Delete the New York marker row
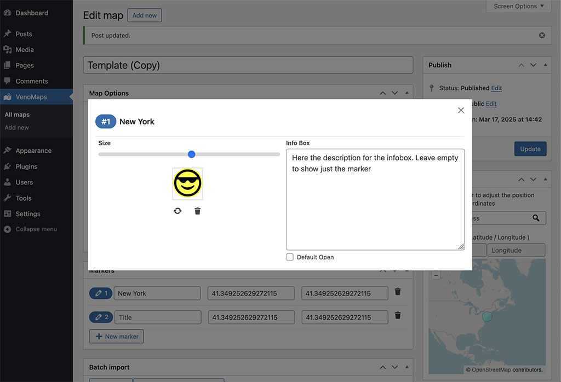Screen dimensions: 561x382 coord(398,292)
